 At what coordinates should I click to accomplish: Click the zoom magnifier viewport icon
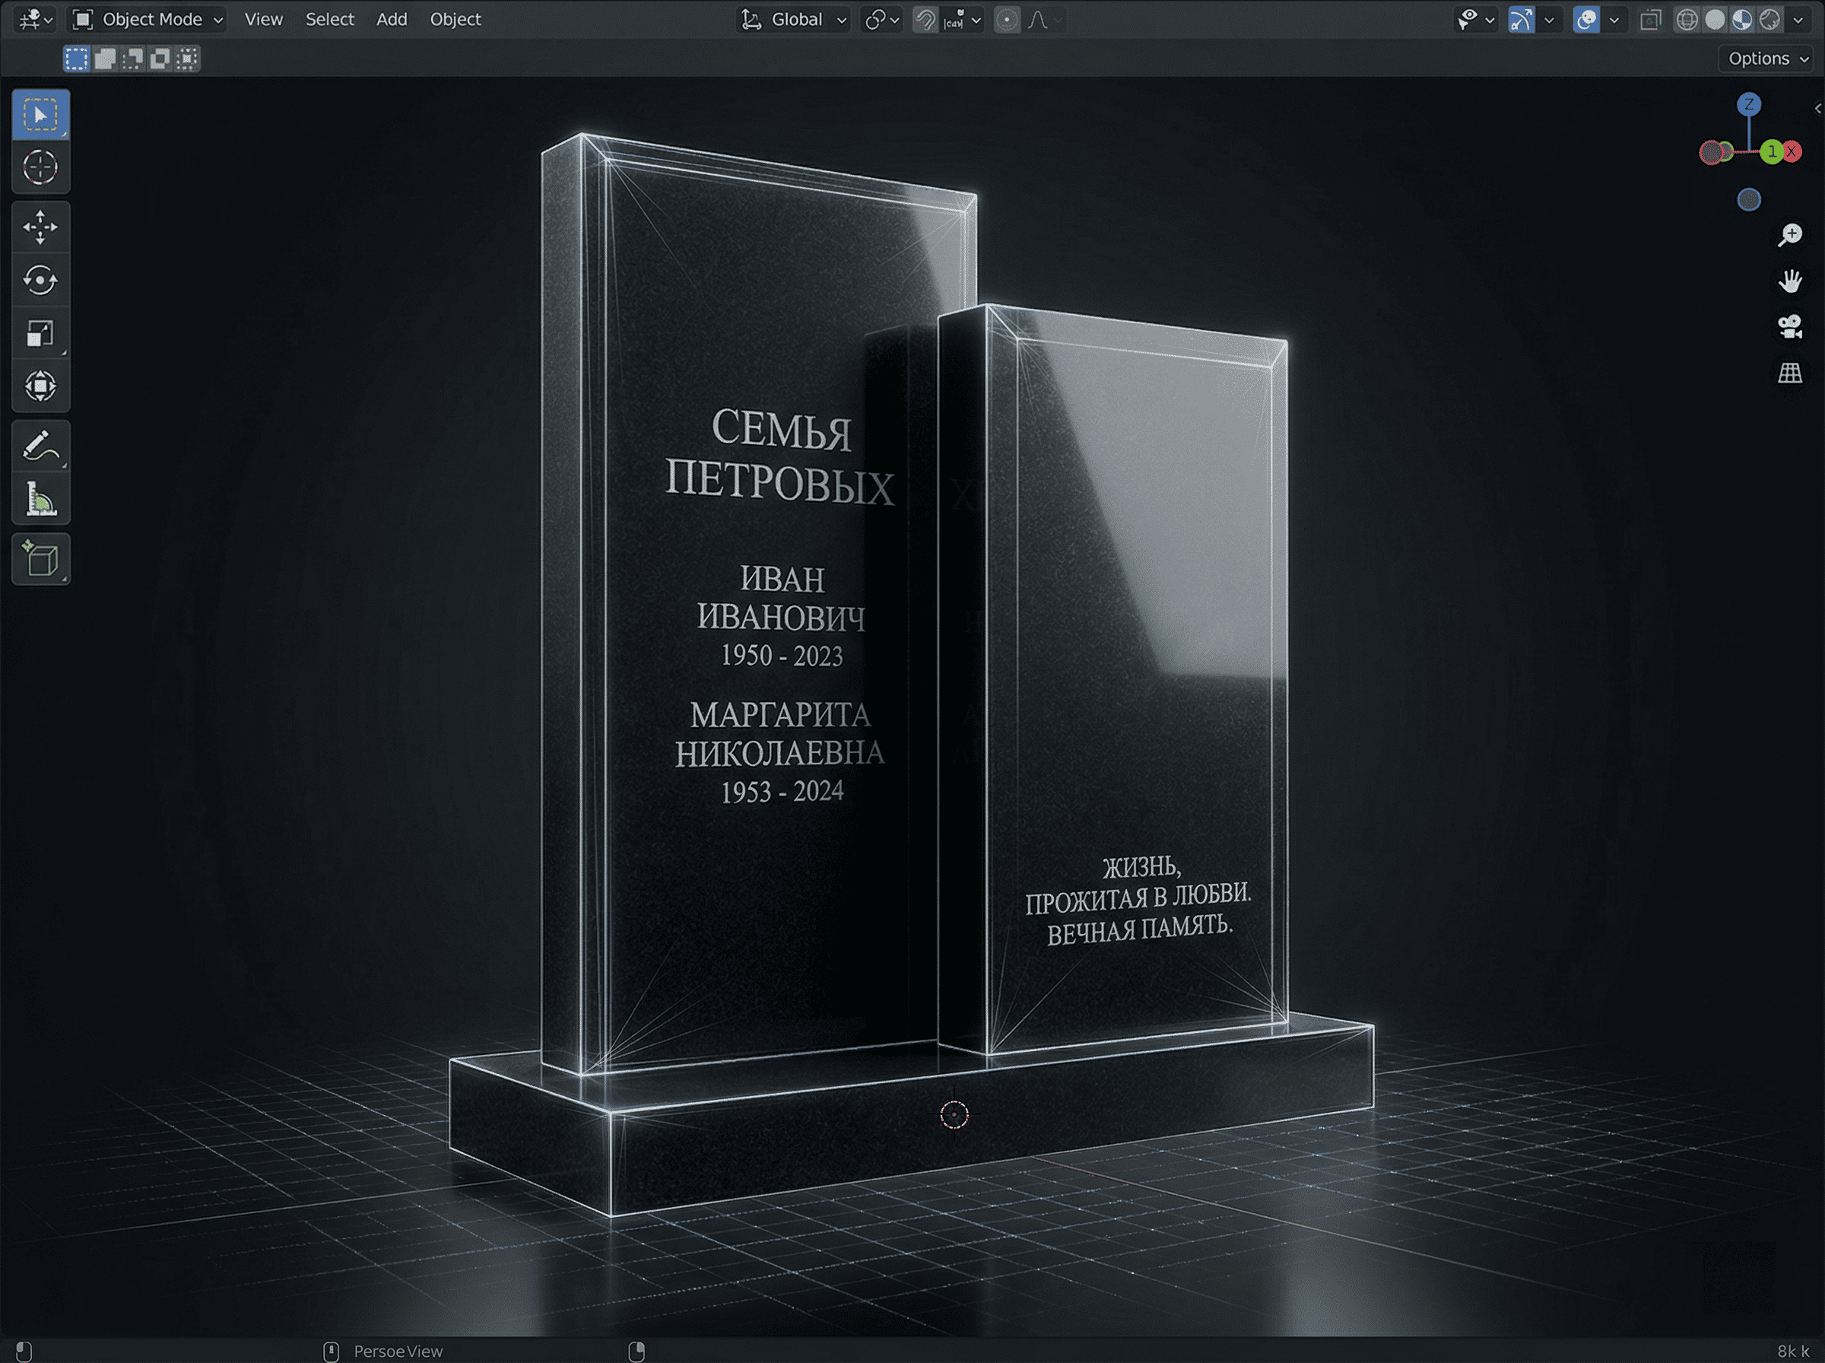click(1789, 235)
